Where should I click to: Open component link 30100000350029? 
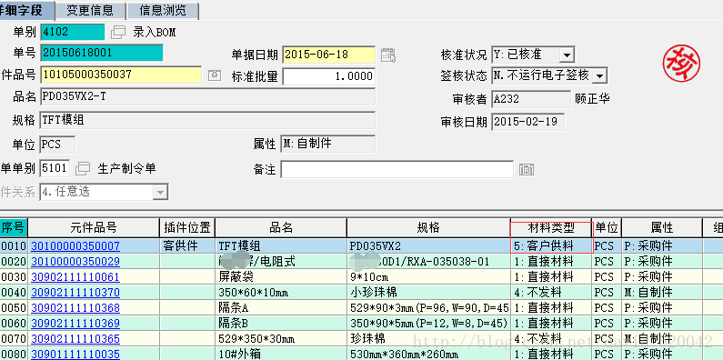coord(75,262)
